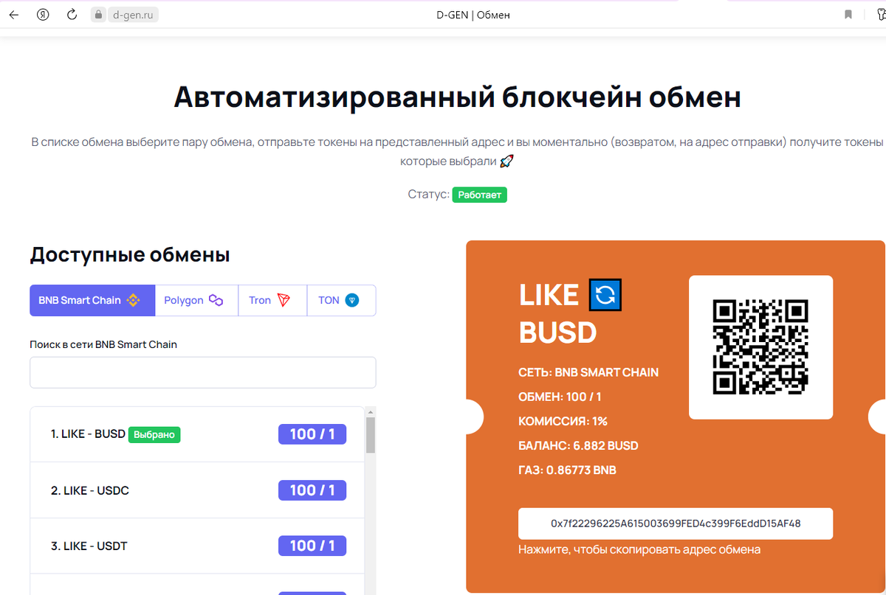Image resolution: width=886 pixels, height=595 pixels.
Task: Click the Доступные обмены heading
Action: [130, 255]
